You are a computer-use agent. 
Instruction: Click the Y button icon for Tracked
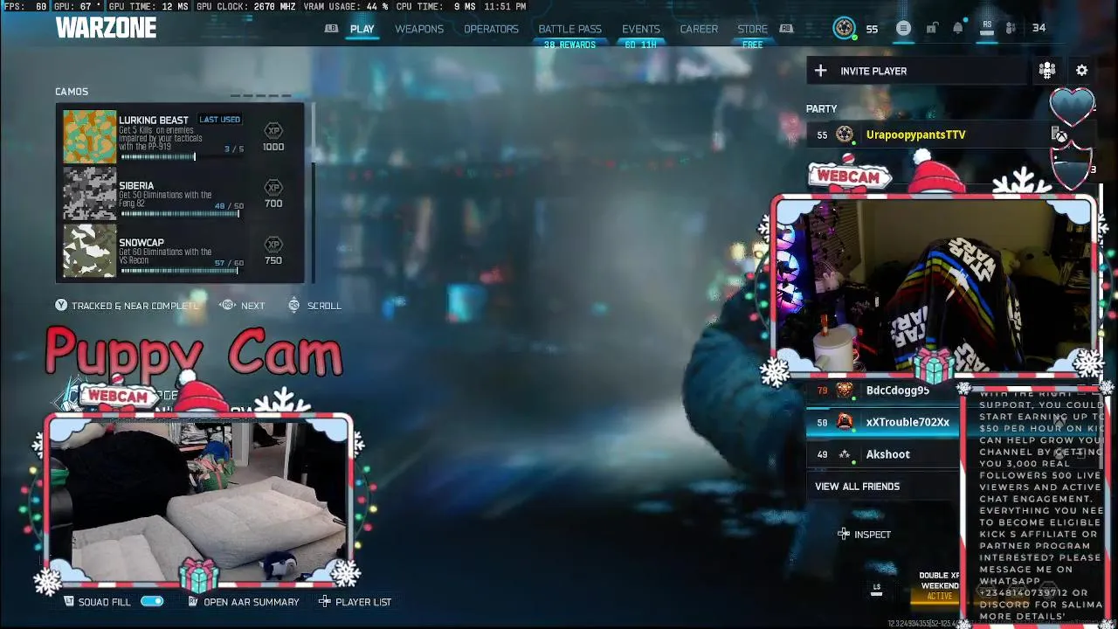61,305
